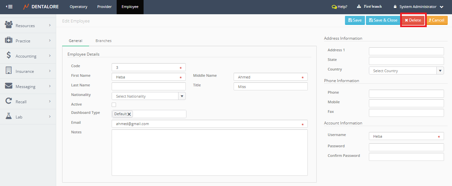
Task: Click the hamburger menu collapse icon
Action: (x=9, y=7)
